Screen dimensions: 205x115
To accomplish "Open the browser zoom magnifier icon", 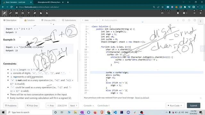I will tap(154, 7).
